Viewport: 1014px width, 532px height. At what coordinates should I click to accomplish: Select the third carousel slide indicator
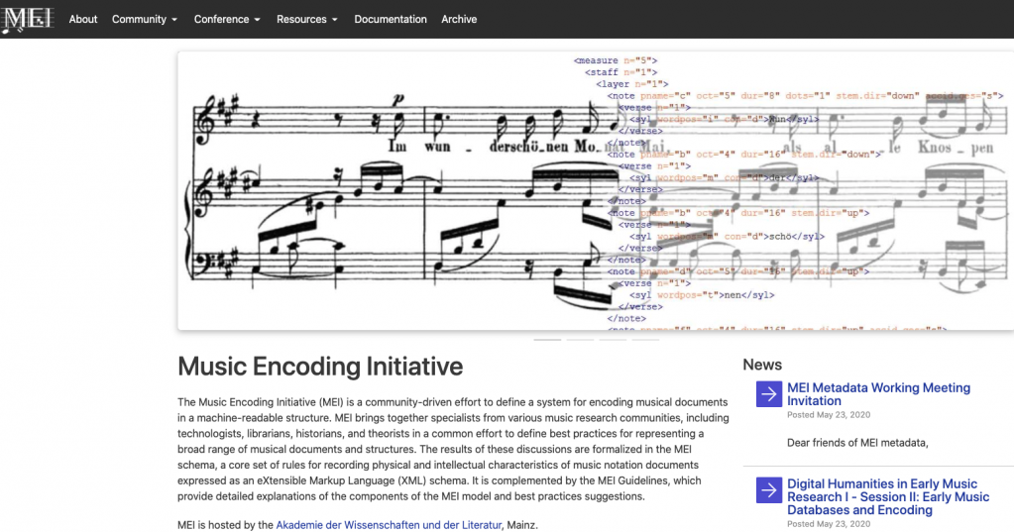613,340
